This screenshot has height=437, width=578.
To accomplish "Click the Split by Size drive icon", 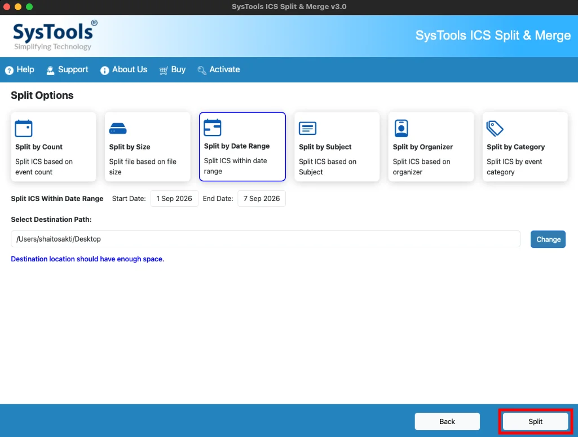I will click(118, 128).
